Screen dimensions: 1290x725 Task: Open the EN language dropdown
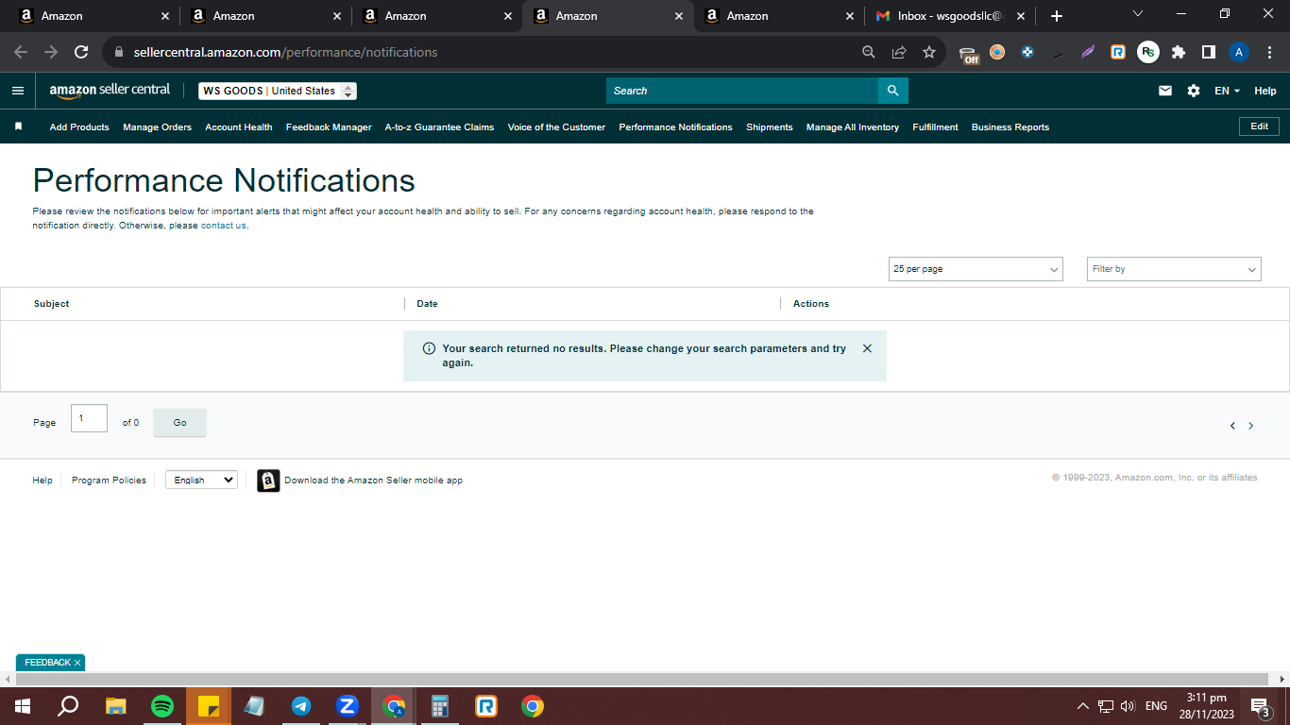click(x=1227, y=91)
